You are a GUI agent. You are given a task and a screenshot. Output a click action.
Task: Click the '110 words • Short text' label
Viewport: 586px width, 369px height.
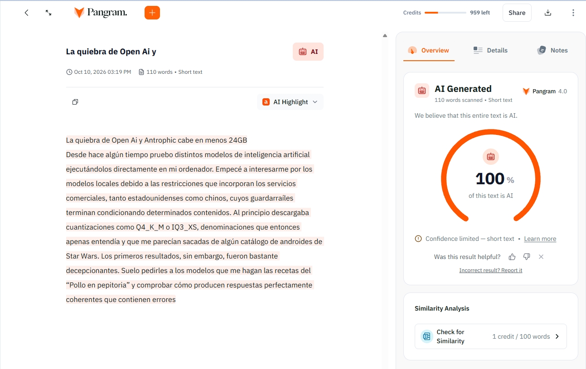click(171, 72)
